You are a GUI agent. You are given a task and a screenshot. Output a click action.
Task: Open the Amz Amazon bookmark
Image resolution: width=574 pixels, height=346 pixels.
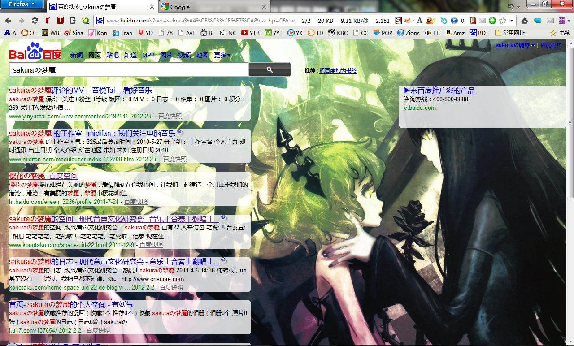pyautogui.click(x=454, y=33)
